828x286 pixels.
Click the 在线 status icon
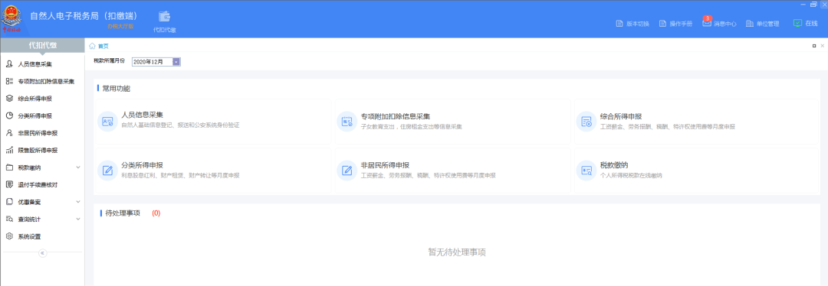click(x=797, y=23)
